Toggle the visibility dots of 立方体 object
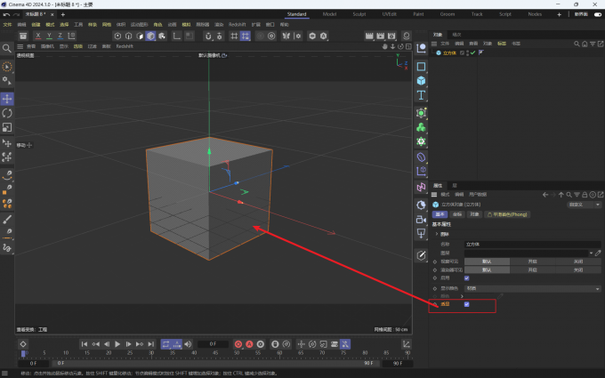Image resolution: width=605 pixels, height=378 pixels. [468, 52]
